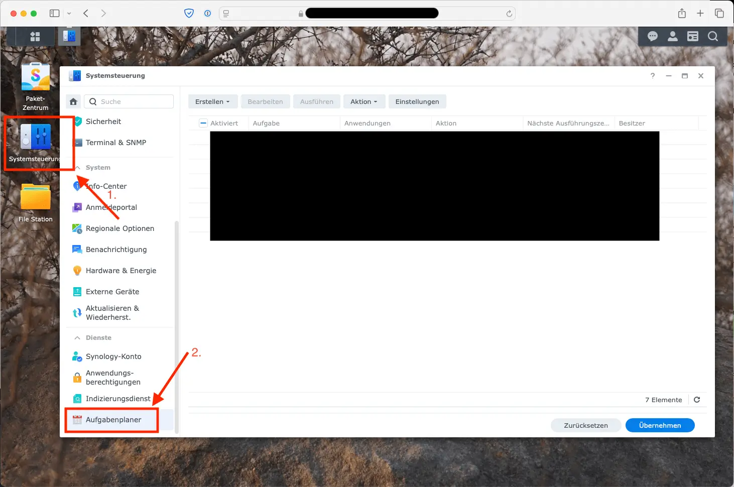The width and height of the screenshot is (734, 487).
Task: Click the home icon in Systemsteuerung
Action: (x=73, y=101)
